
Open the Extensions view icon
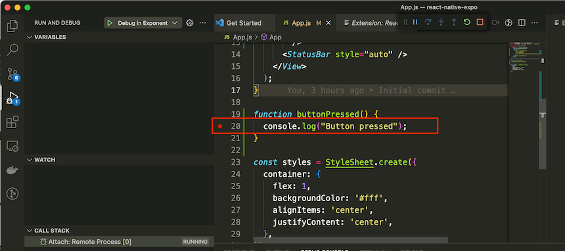tap(12, 122)
